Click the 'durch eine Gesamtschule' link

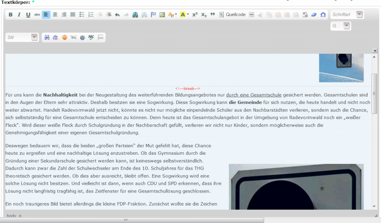[254, 95]
